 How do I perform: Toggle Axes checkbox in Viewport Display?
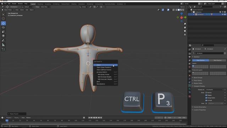[x=206, y=103]
